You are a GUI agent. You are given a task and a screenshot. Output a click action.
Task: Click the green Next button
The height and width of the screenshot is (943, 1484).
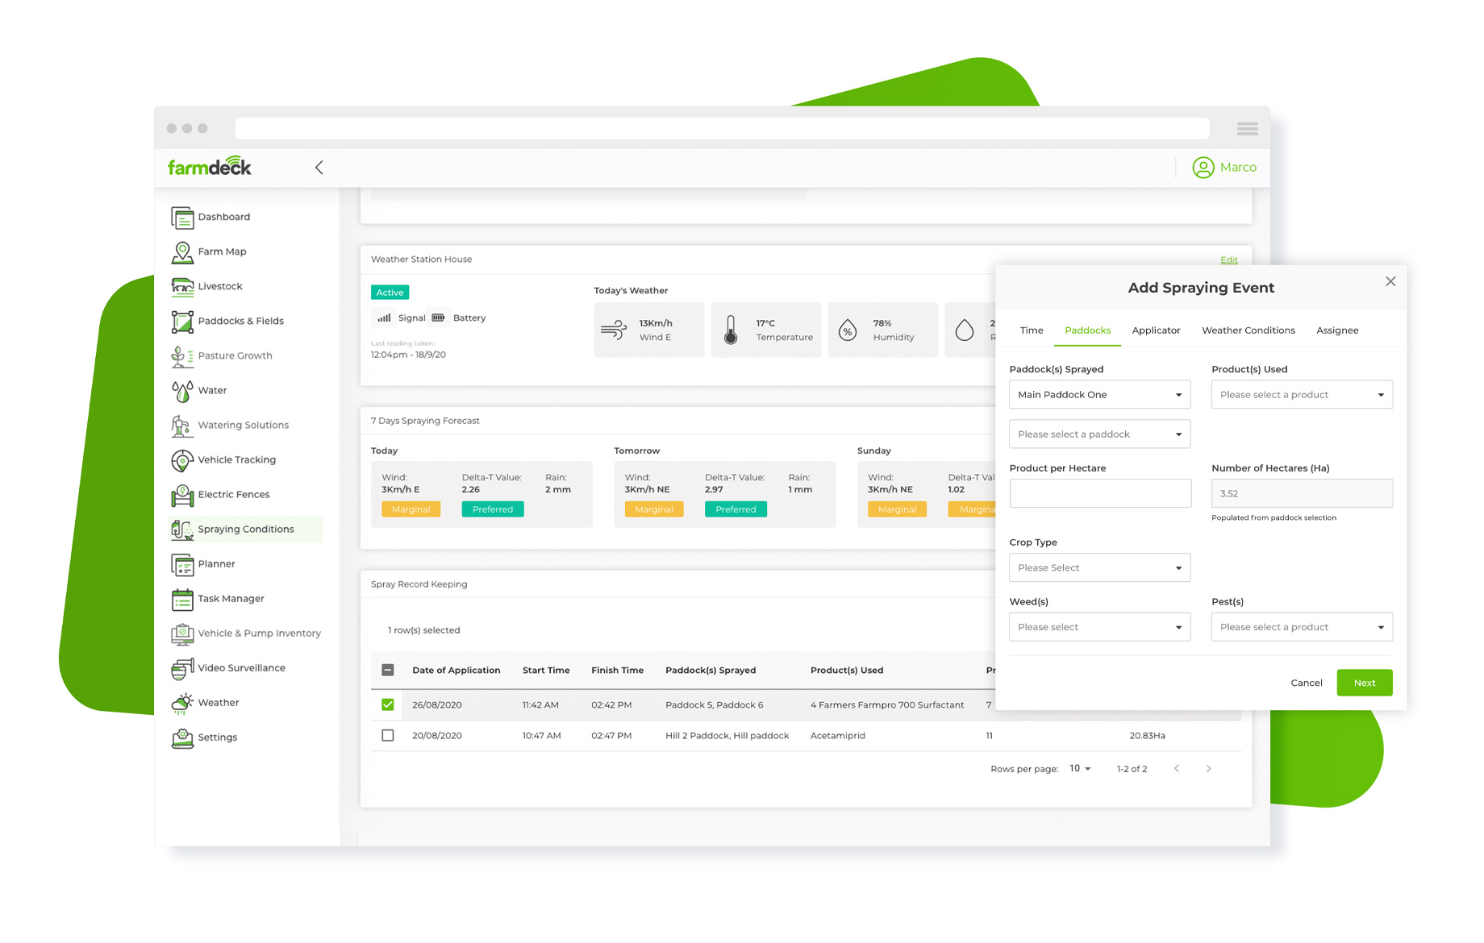click(1364, 683)
